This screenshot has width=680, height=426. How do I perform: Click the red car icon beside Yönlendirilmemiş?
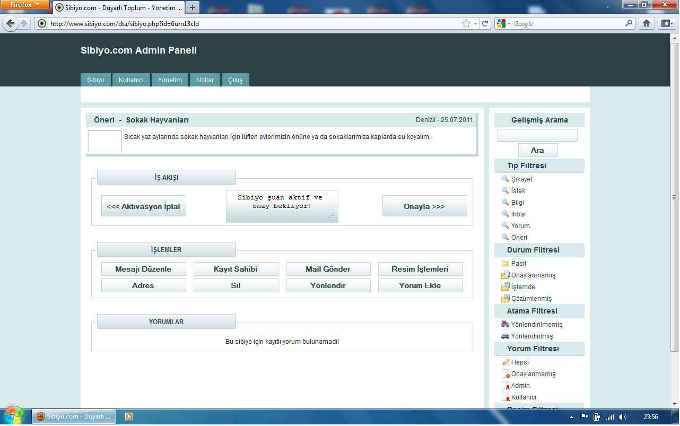(505, 325)
